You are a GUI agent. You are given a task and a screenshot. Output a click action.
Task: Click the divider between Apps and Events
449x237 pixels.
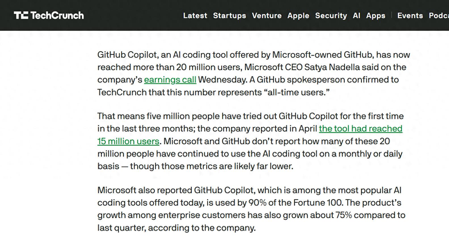[x=392, y=16]
